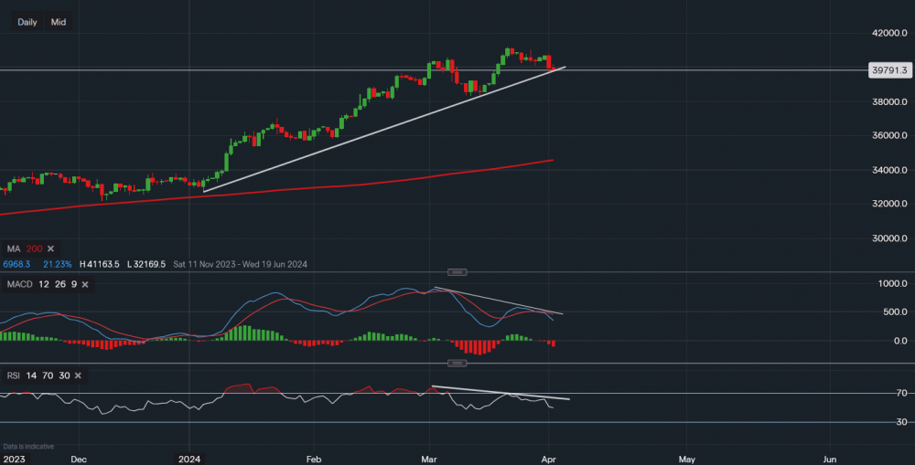The image size is (915, 465).
Task: Open MA indicator settings label
Action: (13, 248)
